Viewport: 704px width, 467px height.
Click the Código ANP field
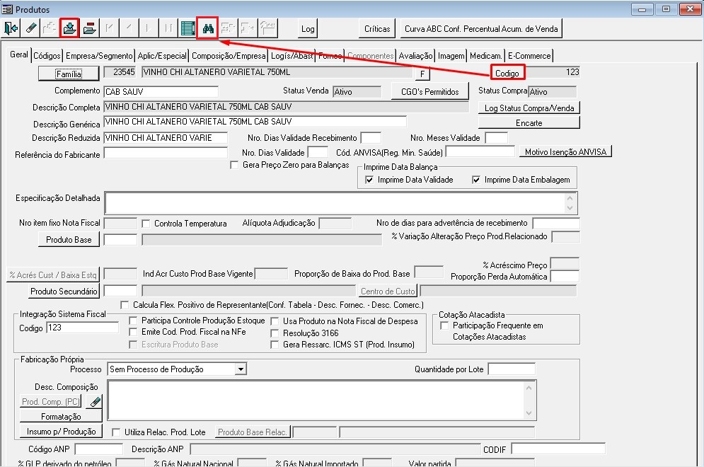(99, 449)
